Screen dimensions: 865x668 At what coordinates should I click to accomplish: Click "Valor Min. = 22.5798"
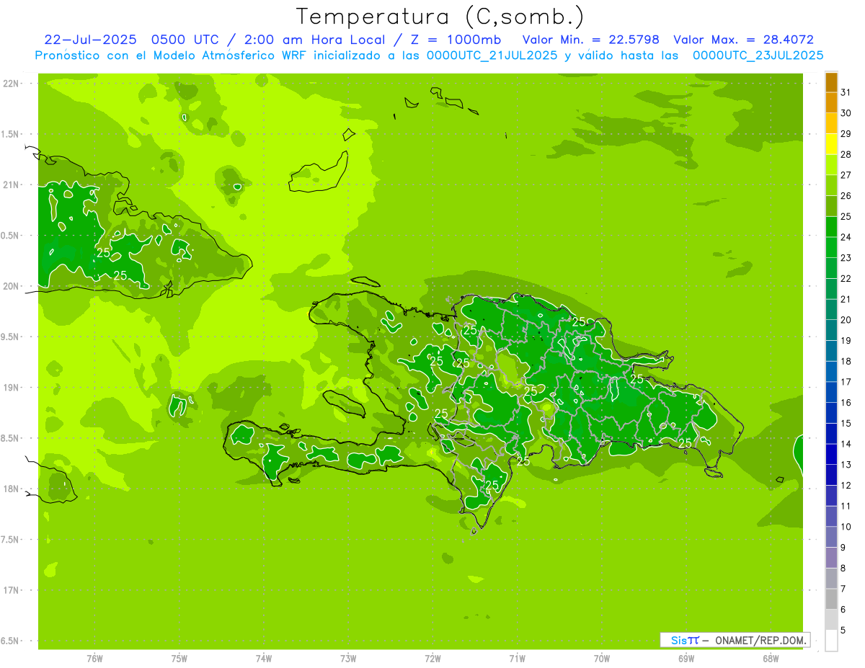pyautogui.click(x=590, y=40)
